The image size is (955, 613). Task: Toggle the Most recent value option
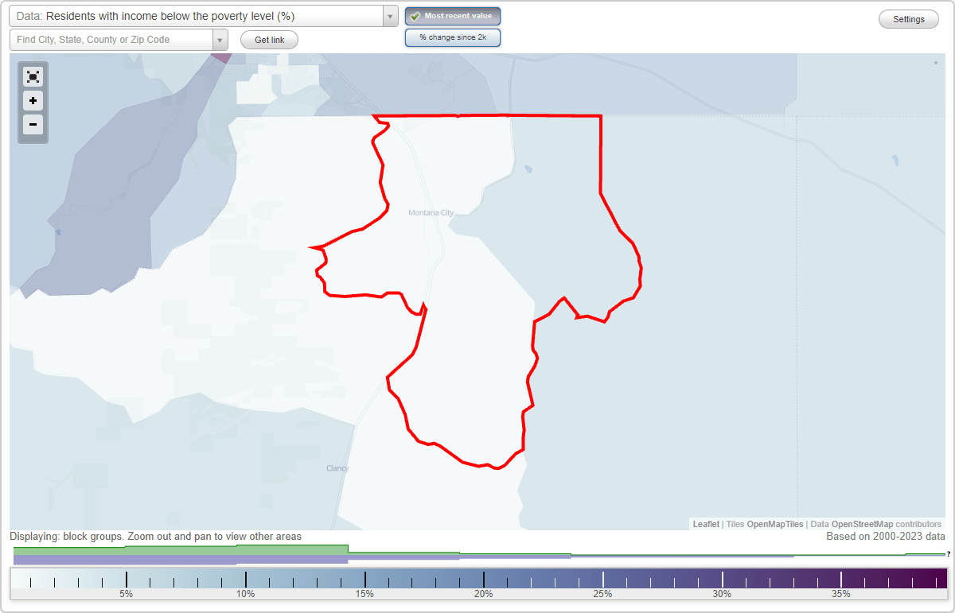(453, 16)
